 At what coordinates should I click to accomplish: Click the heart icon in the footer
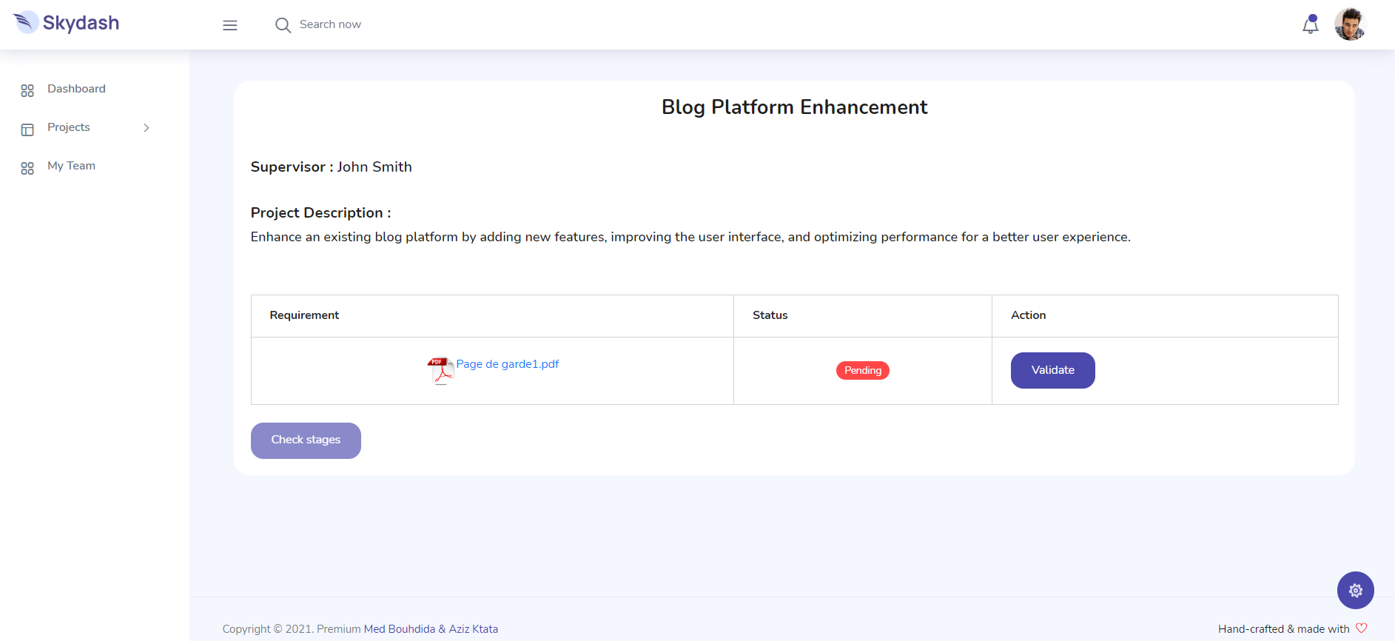tap(1361, 628)
